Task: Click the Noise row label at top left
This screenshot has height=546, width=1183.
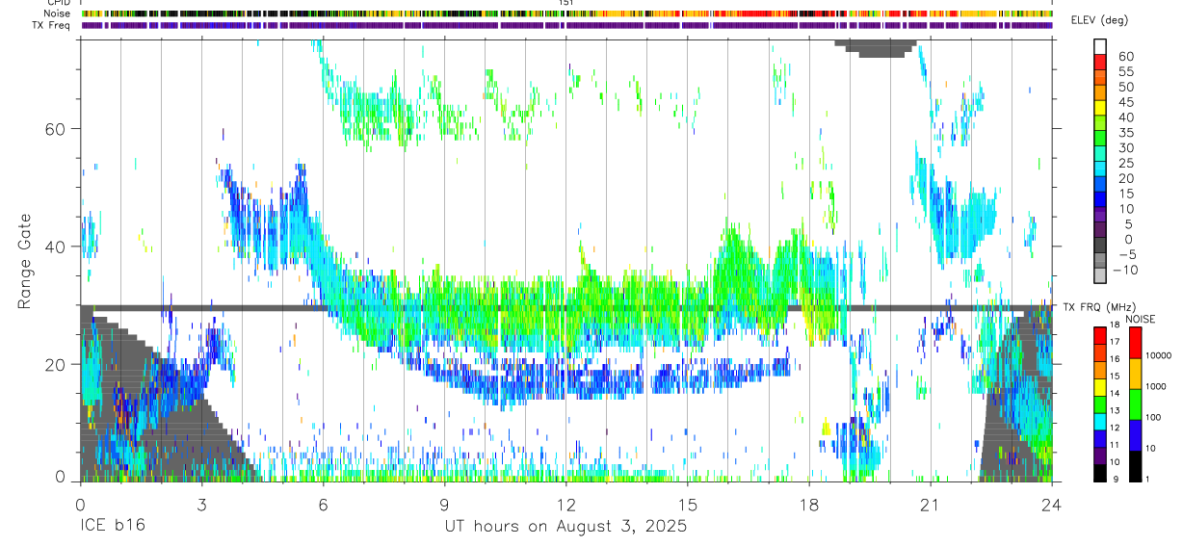Action: coord(59,13)
